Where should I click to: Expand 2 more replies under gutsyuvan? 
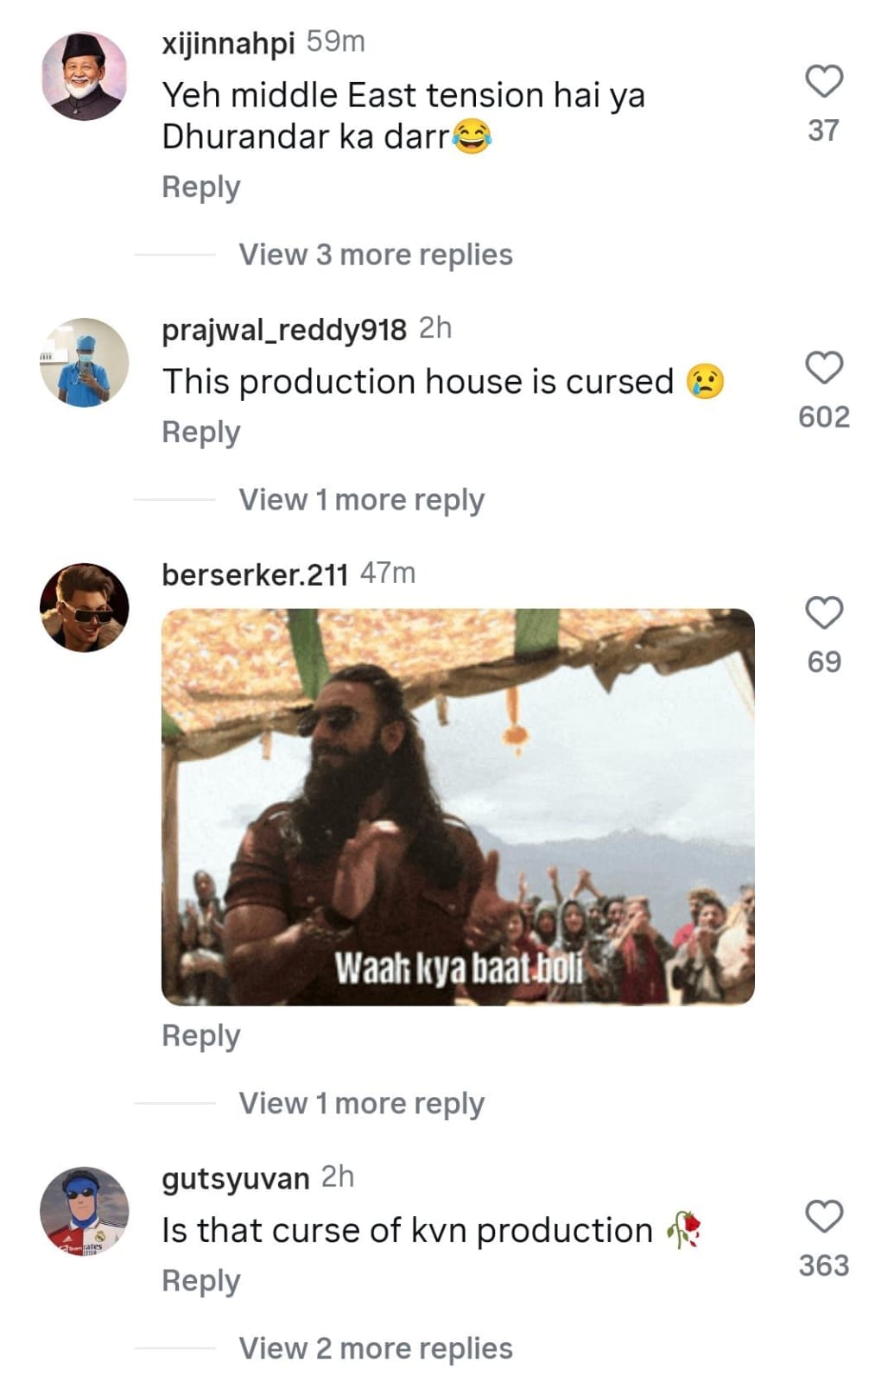point(375,1348)
